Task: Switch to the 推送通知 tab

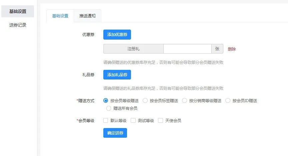Action: [87, 16]
